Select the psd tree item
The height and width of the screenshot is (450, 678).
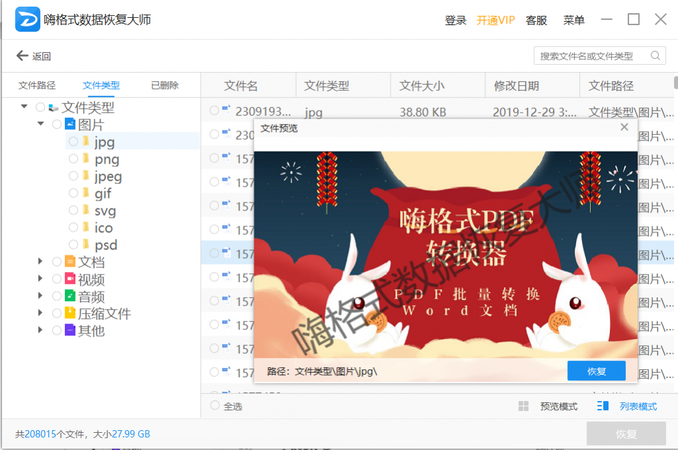pyautogui.click(x=106, y=245)
